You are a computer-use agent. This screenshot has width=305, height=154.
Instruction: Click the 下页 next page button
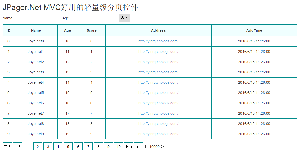[x=128, y=147]
